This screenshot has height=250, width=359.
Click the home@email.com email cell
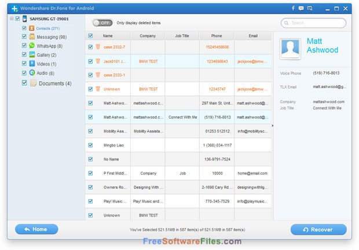click(252, 173)
